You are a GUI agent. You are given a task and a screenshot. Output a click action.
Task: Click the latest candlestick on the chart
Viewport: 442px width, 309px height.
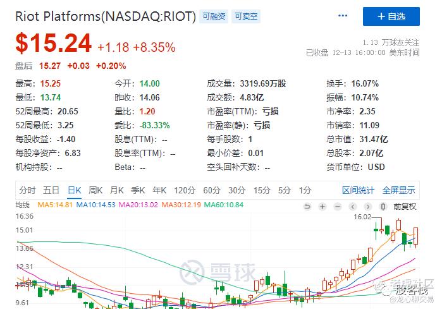click(416, 236)
